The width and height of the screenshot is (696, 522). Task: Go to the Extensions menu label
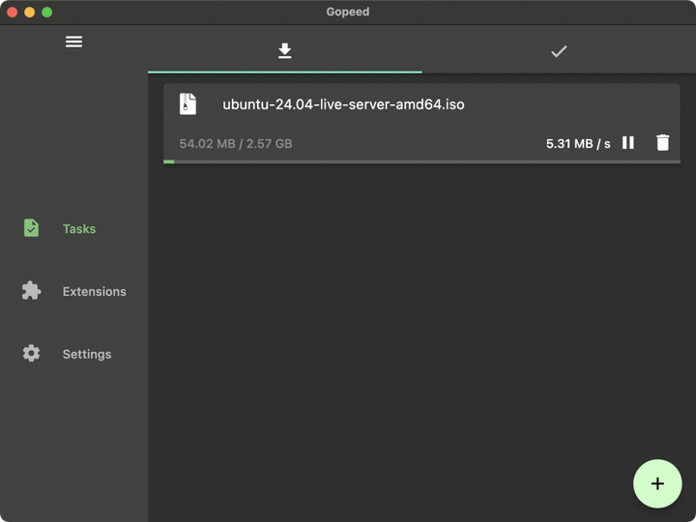point(95,291)
